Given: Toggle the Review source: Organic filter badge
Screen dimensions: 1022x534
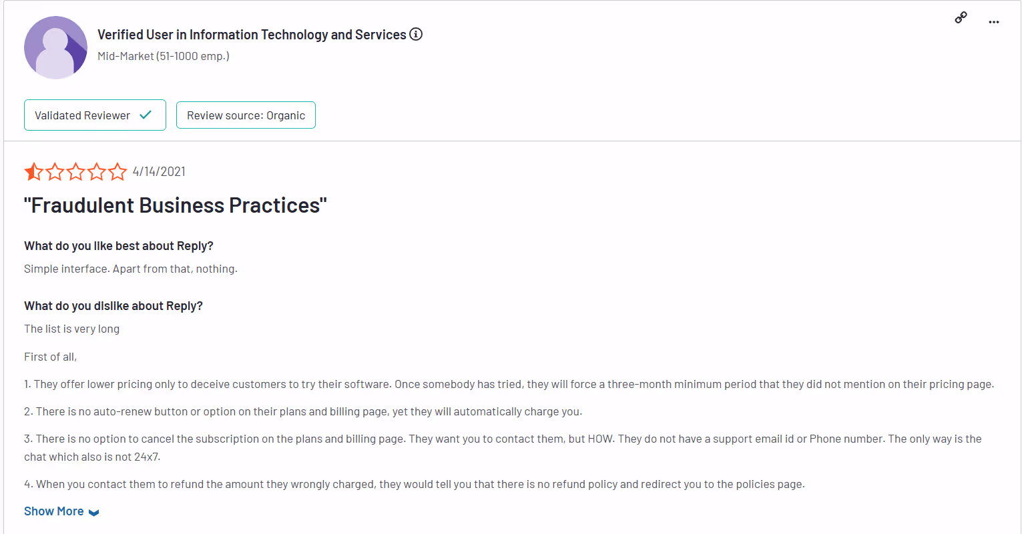Looking at the screenshot, I should point(246,115).
